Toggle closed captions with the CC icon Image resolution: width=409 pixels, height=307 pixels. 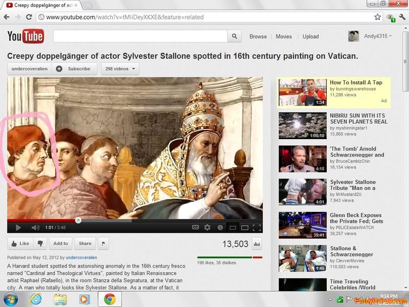[x=195, y=228]
